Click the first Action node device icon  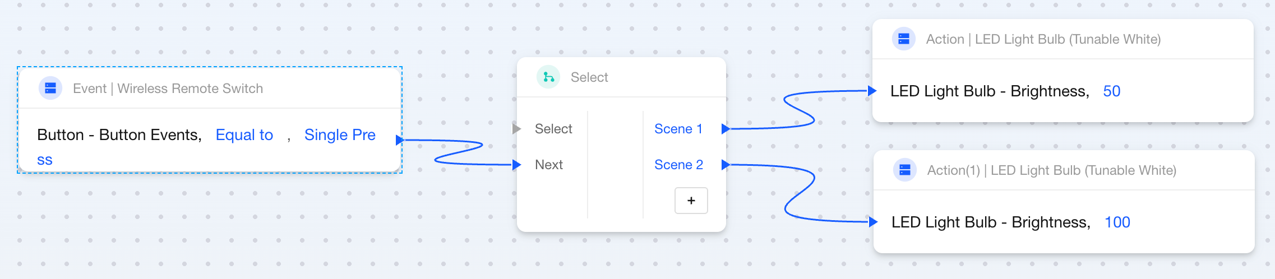click(904, 39)
